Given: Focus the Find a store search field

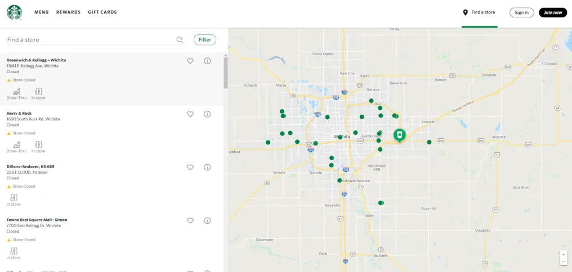Looking at the screenshot, I should (x=90, y=40).
